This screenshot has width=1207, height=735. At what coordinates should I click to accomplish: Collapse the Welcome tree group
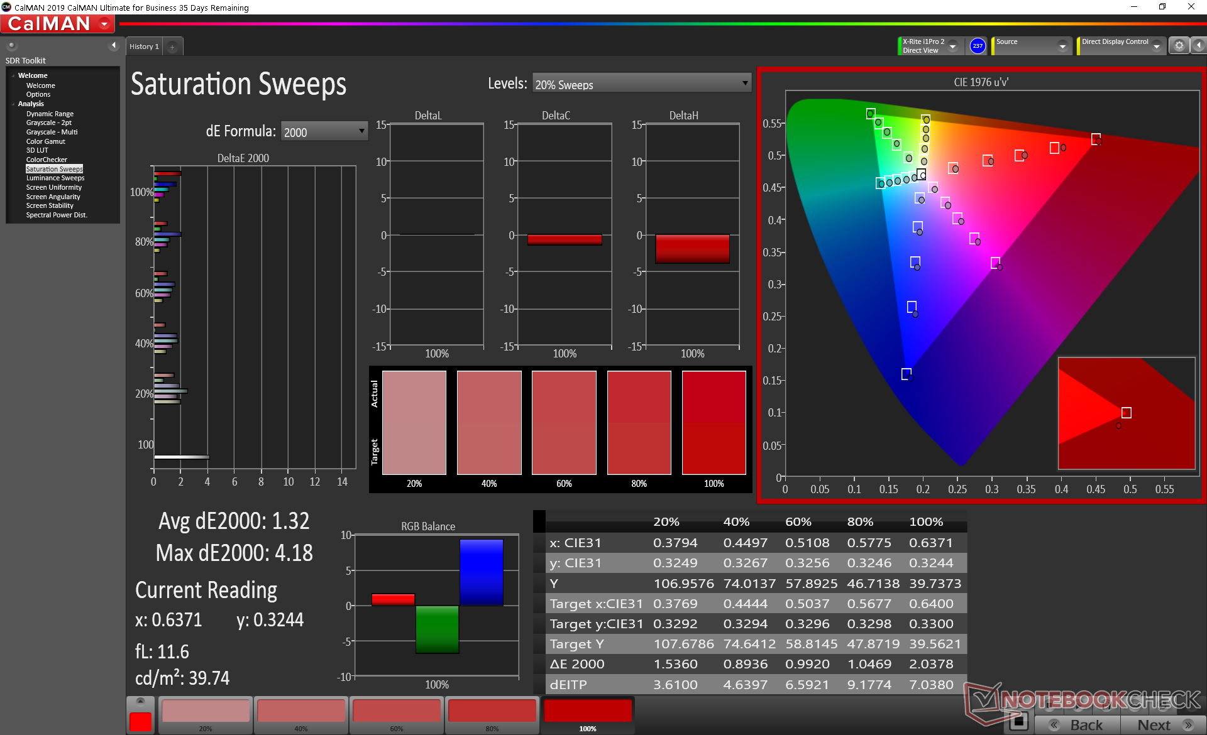tap(13, 76)
